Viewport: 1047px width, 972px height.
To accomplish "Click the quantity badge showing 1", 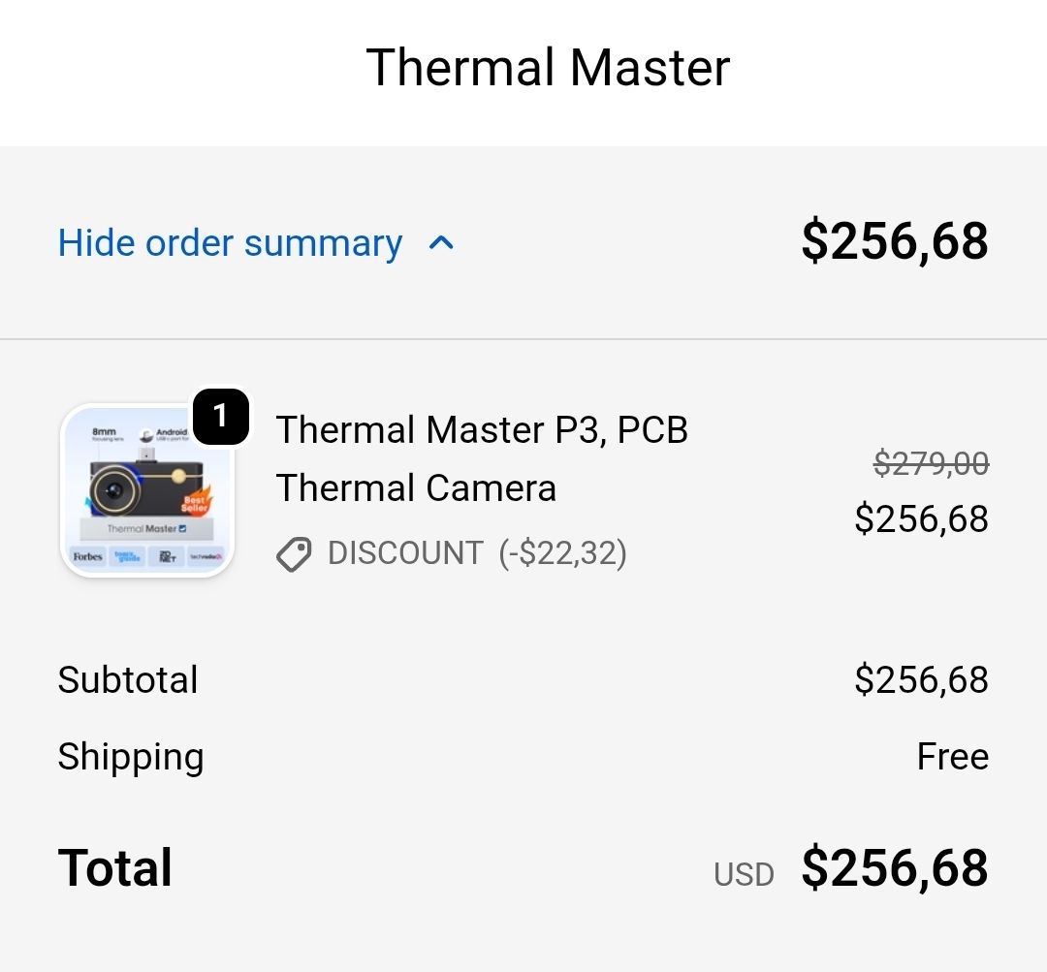I will [x=221, y=417].
